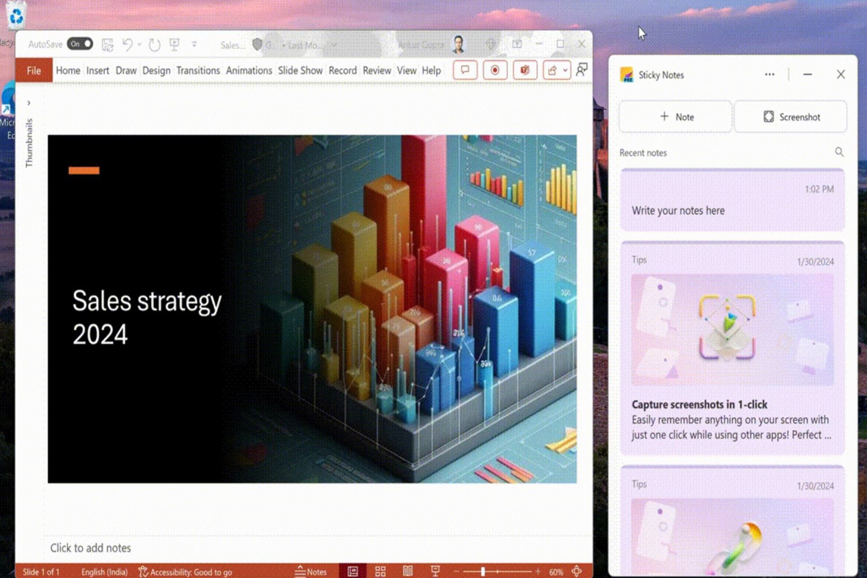Open the Draw menu tab
This screenshot has width=867, height=578.
pos(126,70)
